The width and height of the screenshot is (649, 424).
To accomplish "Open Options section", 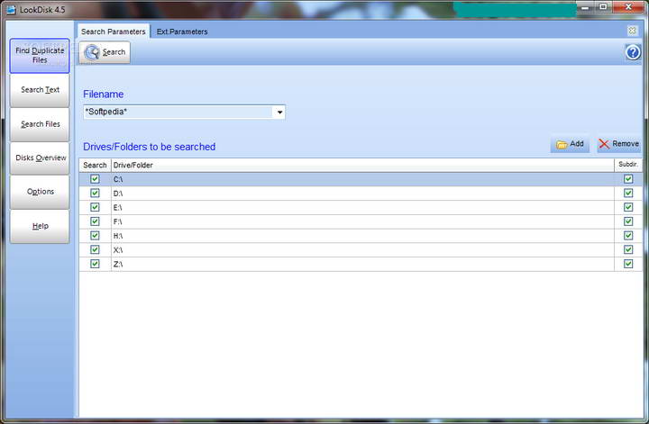I will point(40,192).
